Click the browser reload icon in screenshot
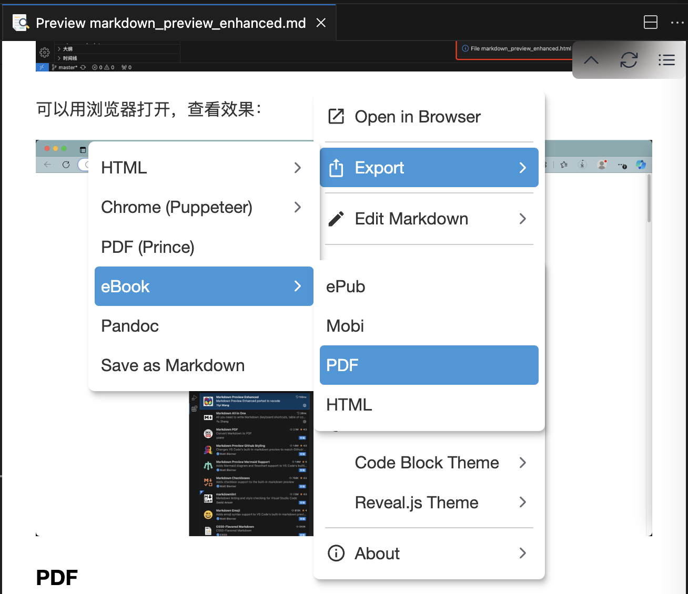 [66, 165]
